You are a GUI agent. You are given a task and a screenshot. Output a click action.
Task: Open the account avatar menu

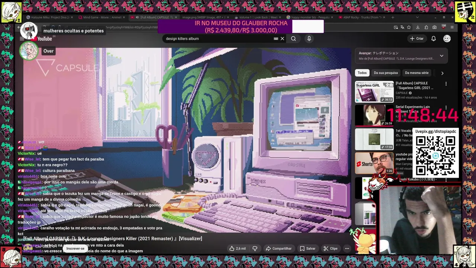(447, 39)
